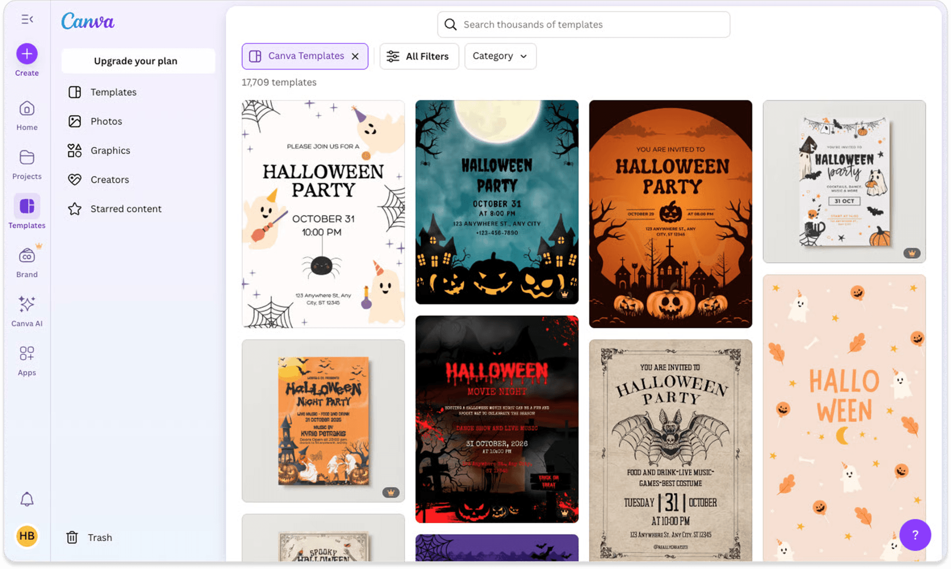Open the Templates sidebar icon
Image resolution: width=951 pixels, height=569 pixels.
pyautogui.click(x=27, y=206)
